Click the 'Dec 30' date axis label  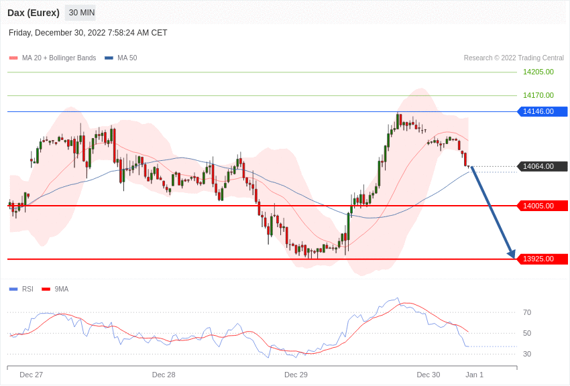pos(429,375)
